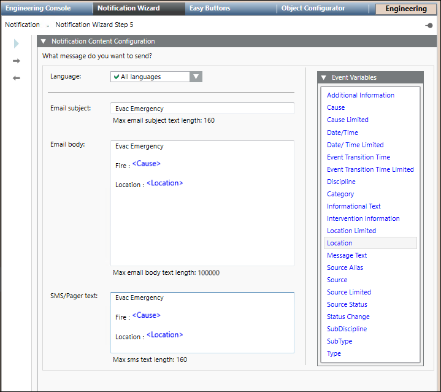Click the right arrow next-step icon
441x392 pixels.
tap(17, 61)
